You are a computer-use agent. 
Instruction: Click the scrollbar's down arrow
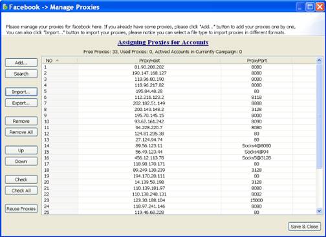(319, 211)
